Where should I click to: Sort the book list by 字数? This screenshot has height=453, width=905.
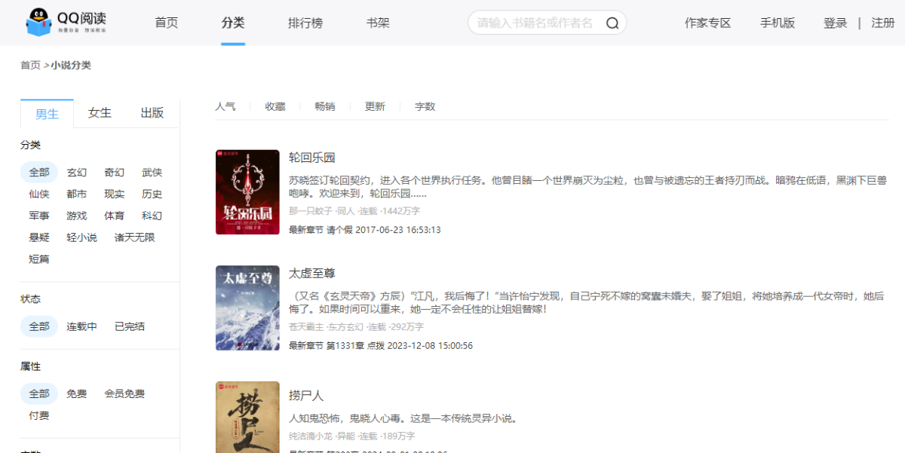click(425, 107)
